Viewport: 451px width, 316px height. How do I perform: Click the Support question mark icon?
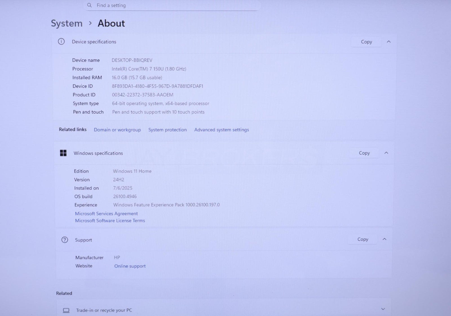(65, 240)
